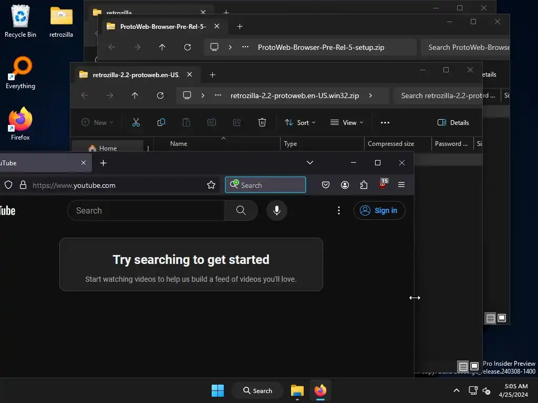Go forward in retrozilla-2.2 Explorer window
The image size is (538, 403).
pos(110,96)
